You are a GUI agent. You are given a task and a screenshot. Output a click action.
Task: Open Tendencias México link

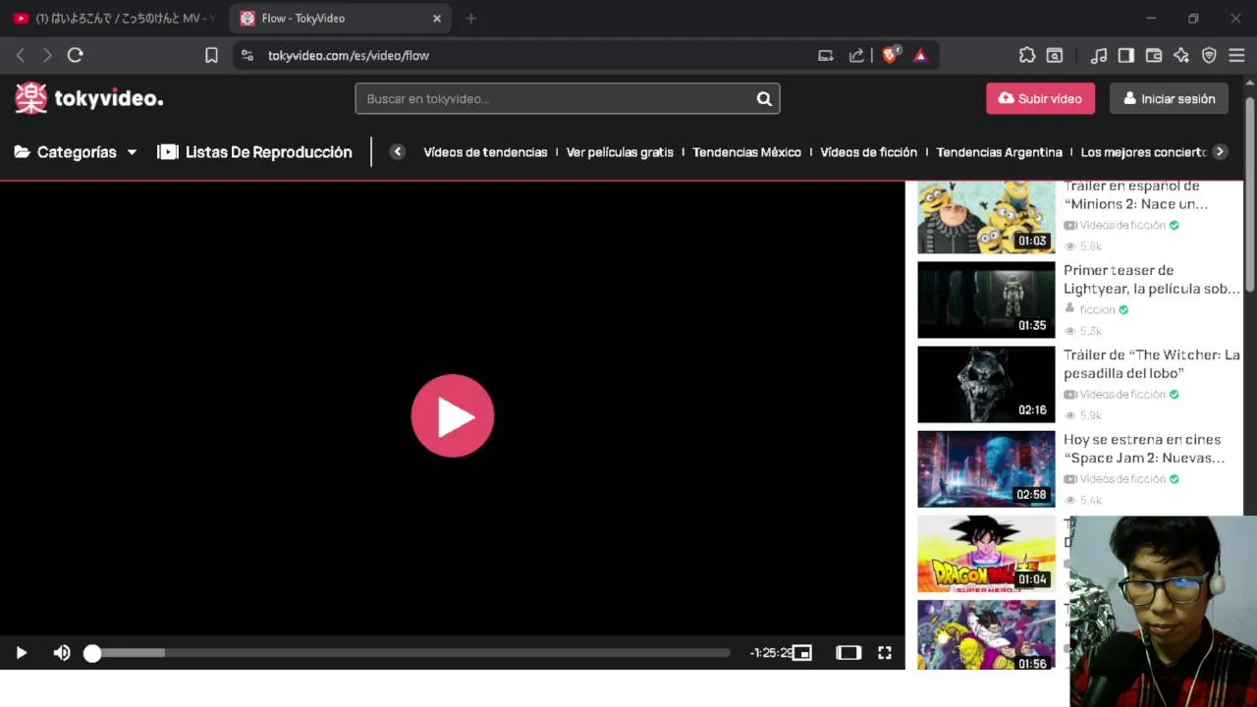(x=746, y=152)
